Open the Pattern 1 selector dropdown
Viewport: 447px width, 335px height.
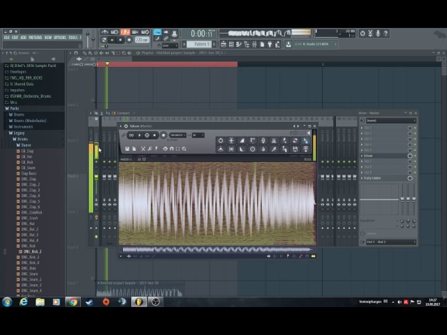coord(200,44)
